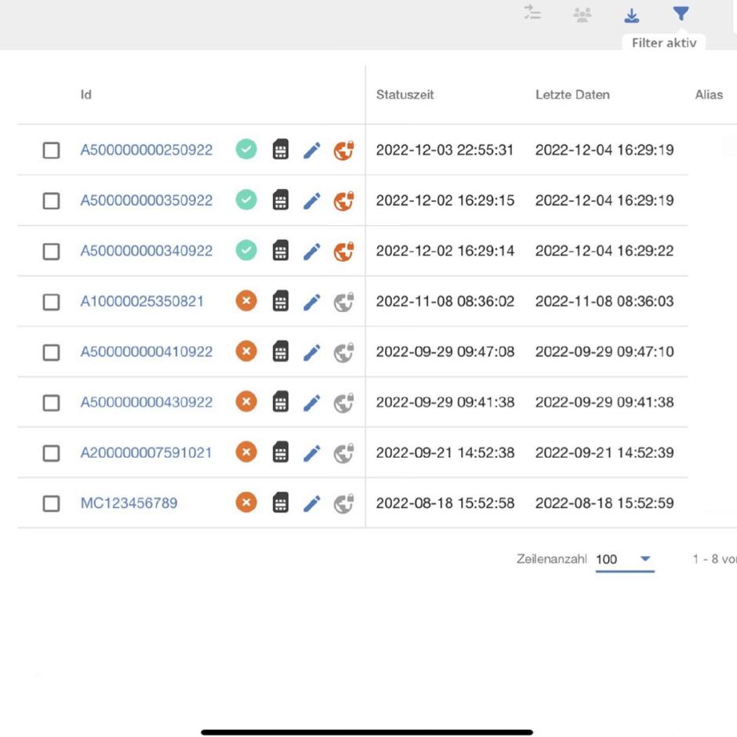Open device link A500000000340922
737x737 pixels.
click(x=146, y=251)
